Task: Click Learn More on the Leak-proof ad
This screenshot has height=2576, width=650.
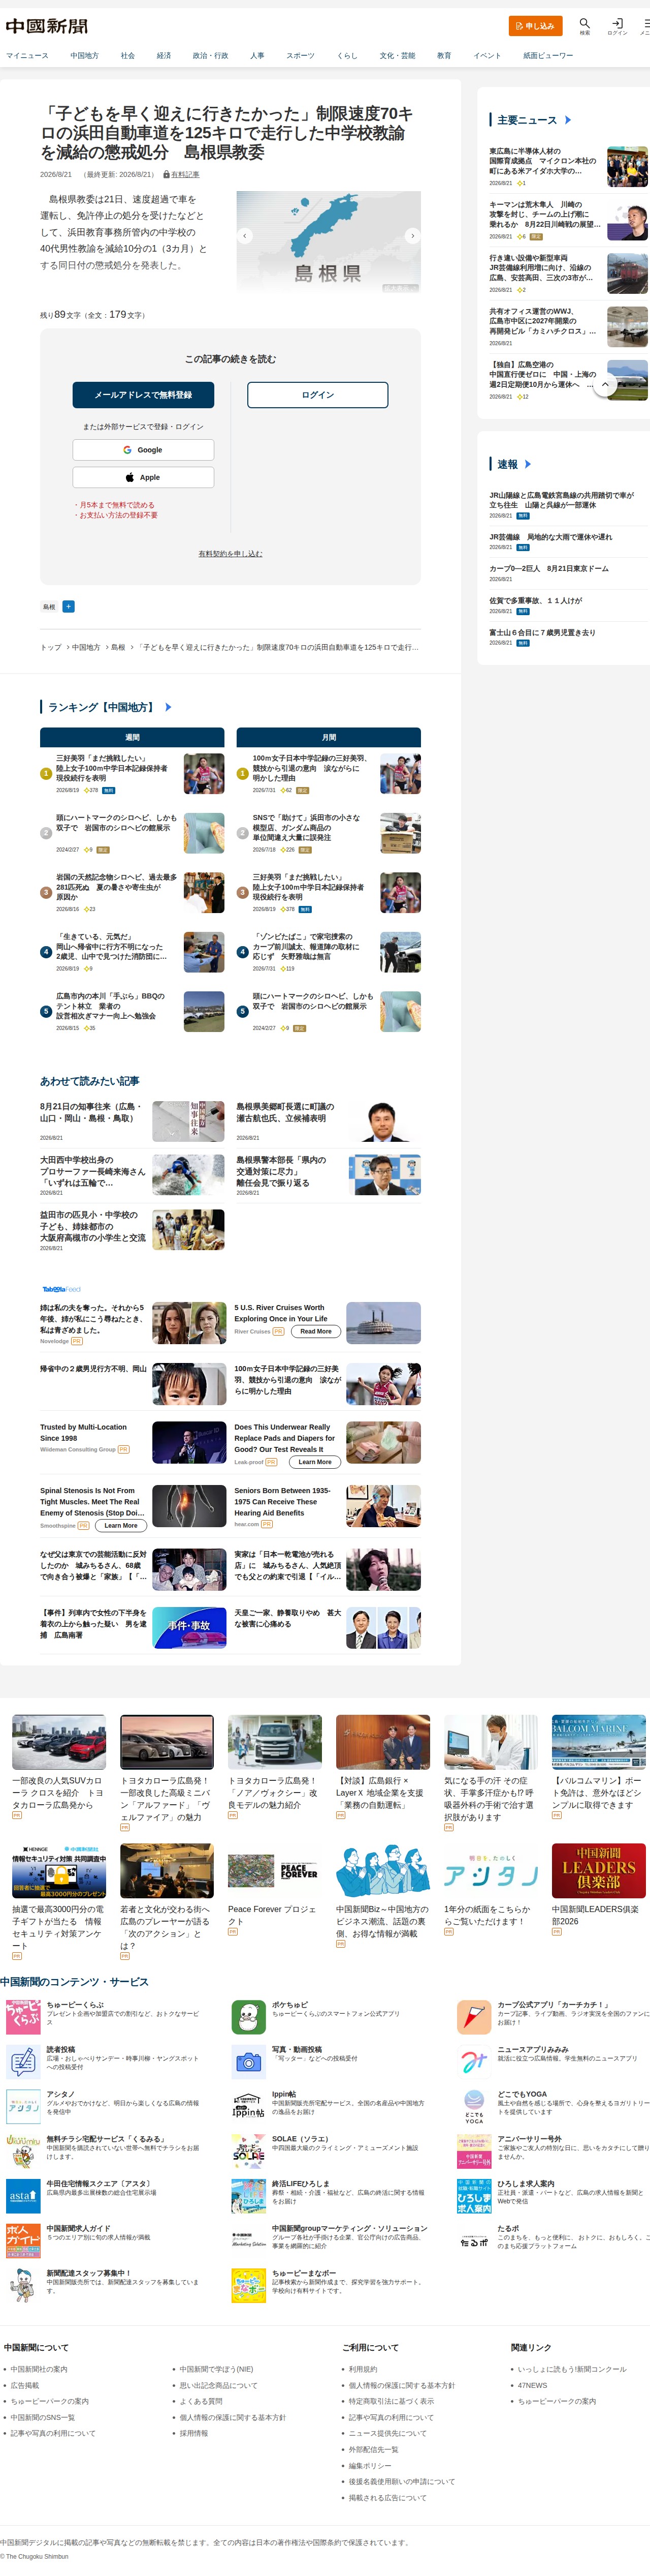Action: tap(314, 1462)
